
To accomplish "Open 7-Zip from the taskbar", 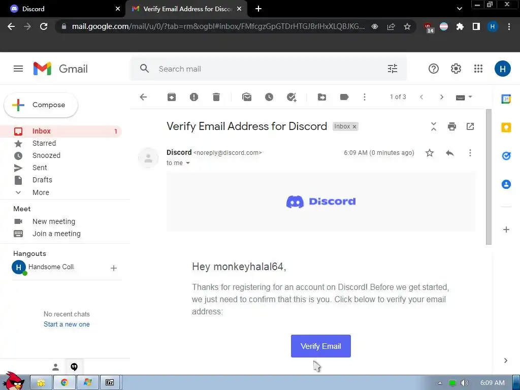I will coord(110,382).
